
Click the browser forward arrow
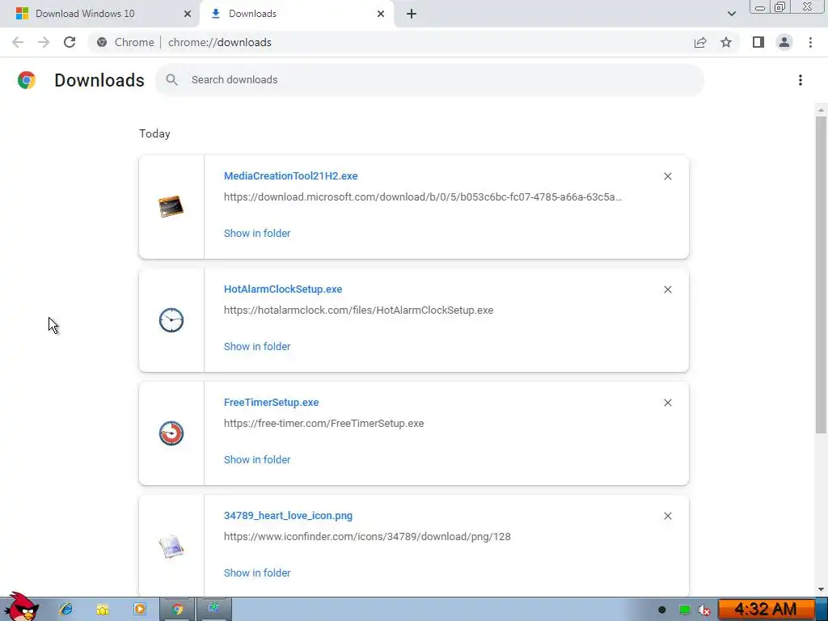[44, 42]
